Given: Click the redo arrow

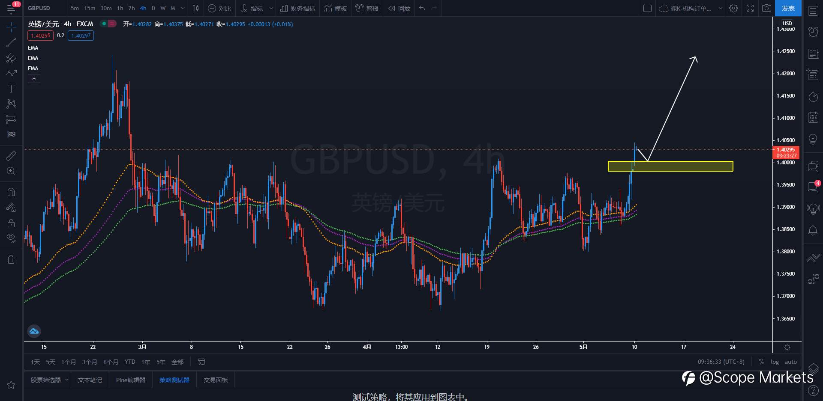Looking at the screenshot, I should pos(434,8).
